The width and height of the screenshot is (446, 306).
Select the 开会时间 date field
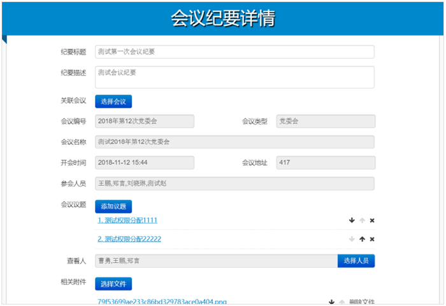point(145,163)
